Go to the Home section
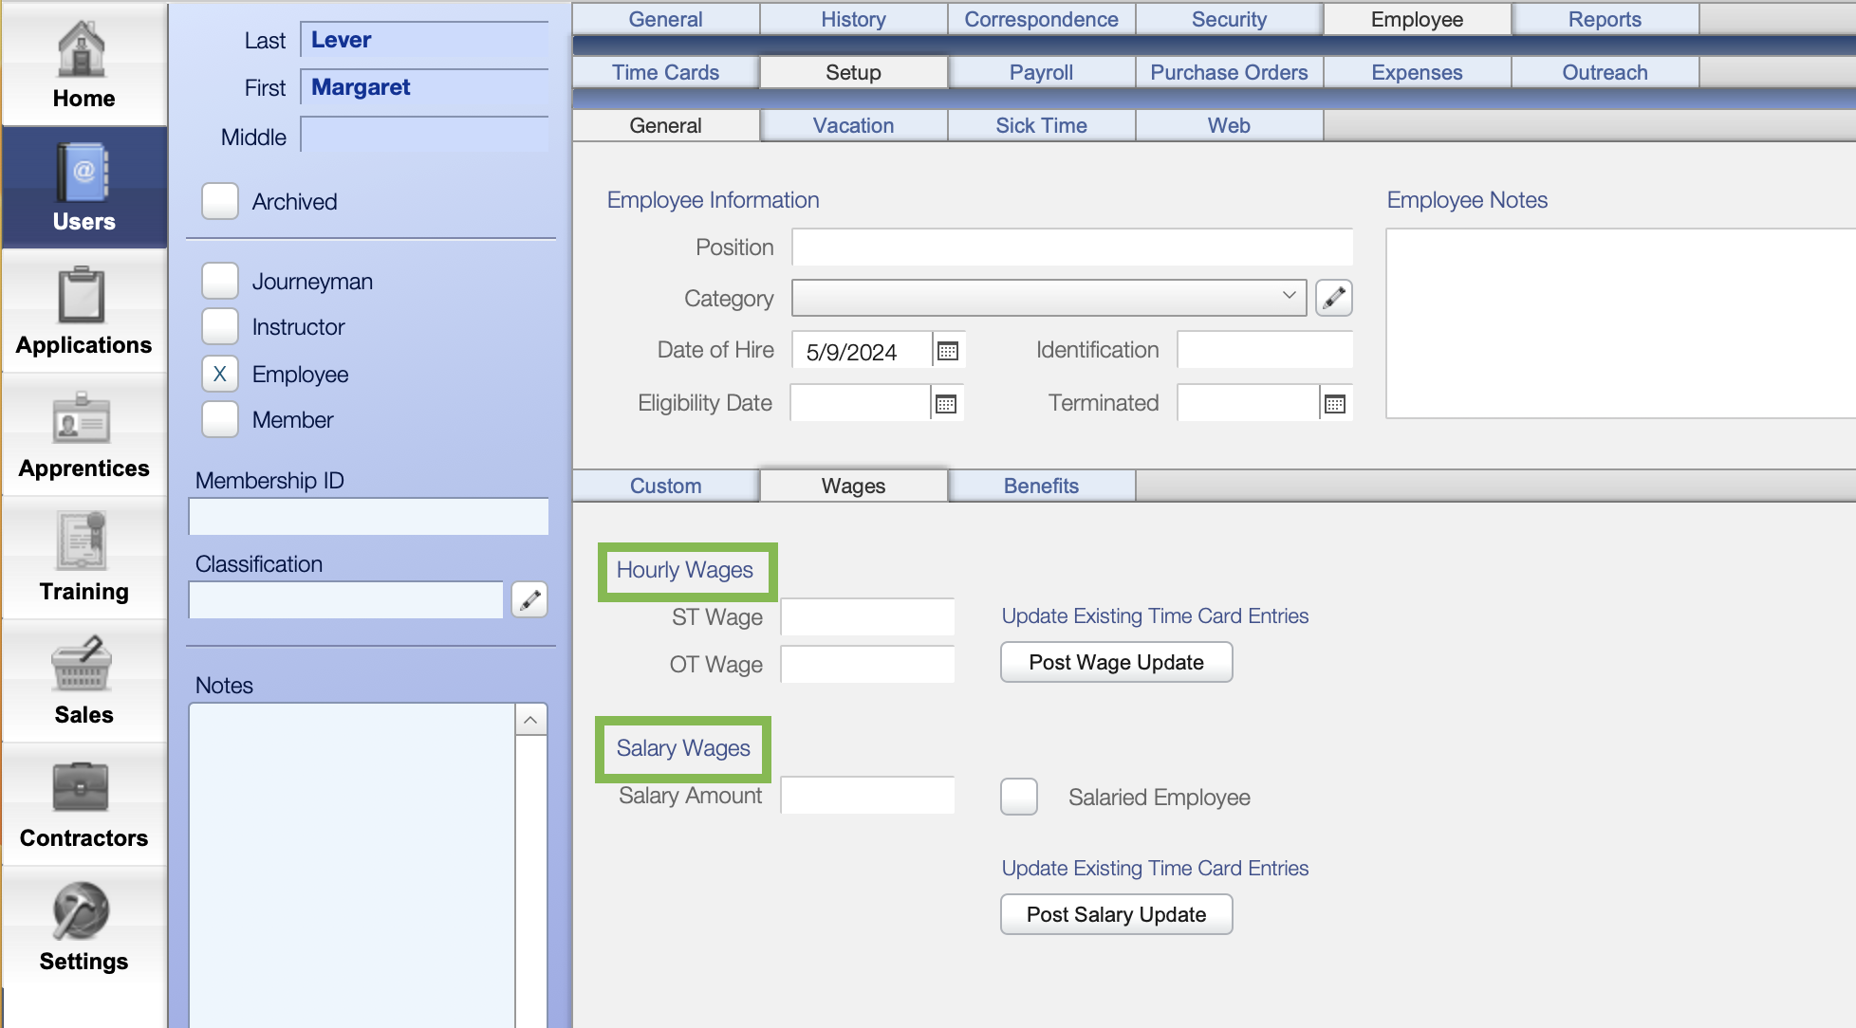Image resolution: width=1856 pixels, height=1028 pixels. tap(84, 64)
